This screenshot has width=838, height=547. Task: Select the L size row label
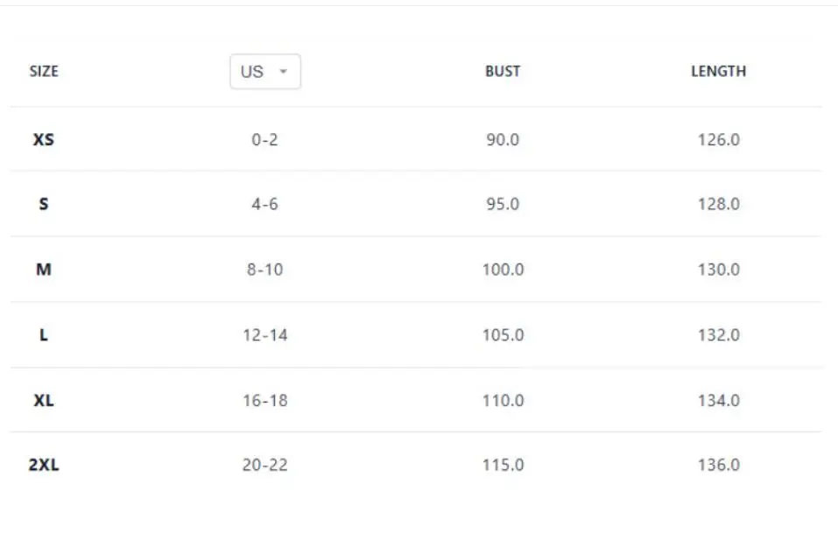[x=43, y=335]
